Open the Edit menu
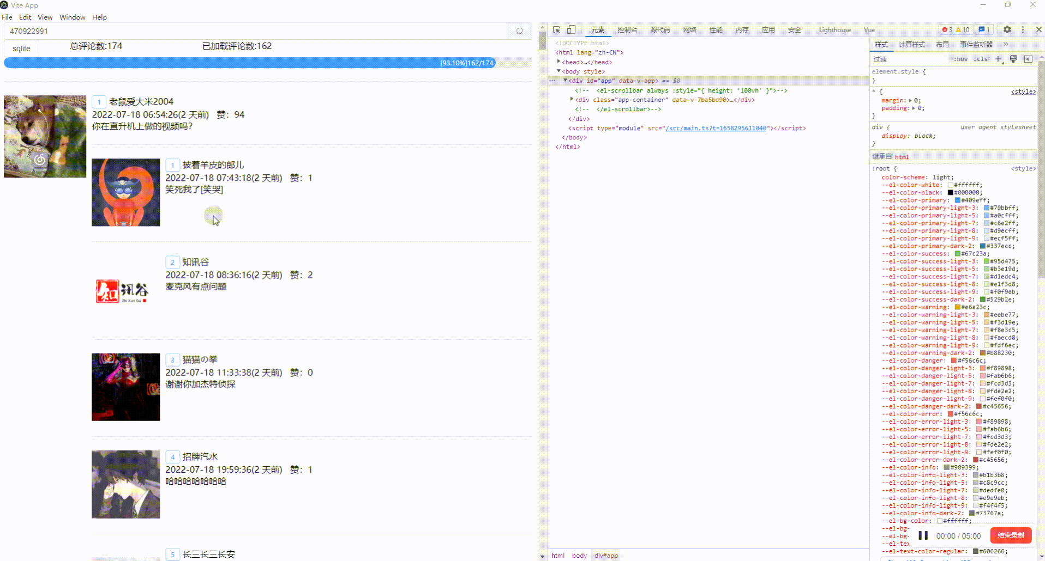Screen dimensions: 1045x561 click(x=25, y=17)
